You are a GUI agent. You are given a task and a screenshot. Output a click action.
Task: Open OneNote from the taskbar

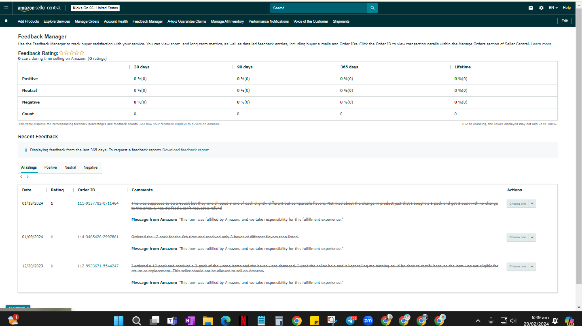(x=190, y=321)
